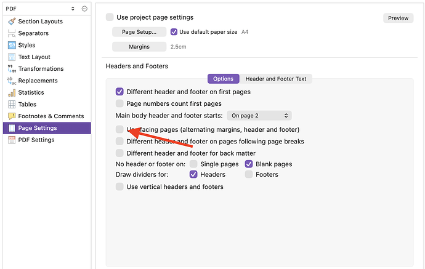Click the Separators icon in sidebar
Screen dimensions: 425x269
coord(12,33)
